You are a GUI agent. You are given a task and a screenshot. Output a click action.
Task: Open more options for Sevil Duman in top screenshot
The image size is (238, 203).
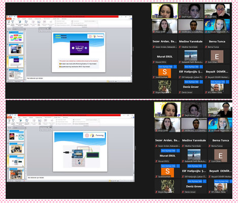(175, 67)
